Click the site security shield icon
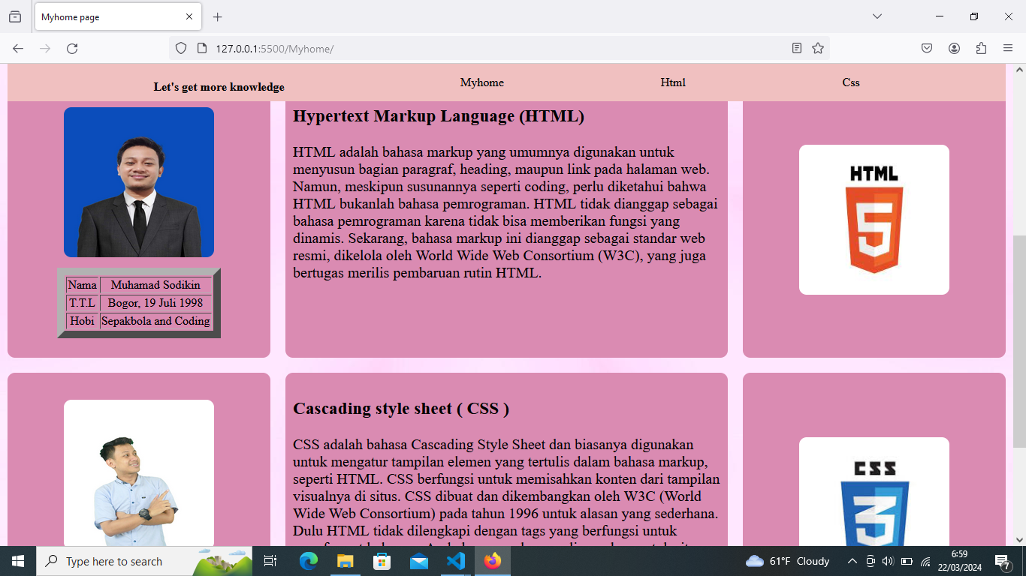Screen dimensions: 1026x576 pyautogui.click(x=181, y=49)
